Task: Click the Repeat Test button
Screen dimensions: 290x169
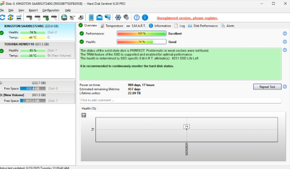Action: (267, 87)
